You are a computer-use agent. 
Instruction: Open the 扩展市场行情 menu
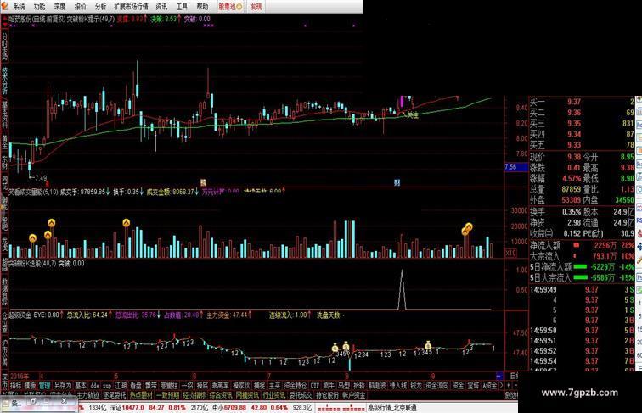(131, 7)
